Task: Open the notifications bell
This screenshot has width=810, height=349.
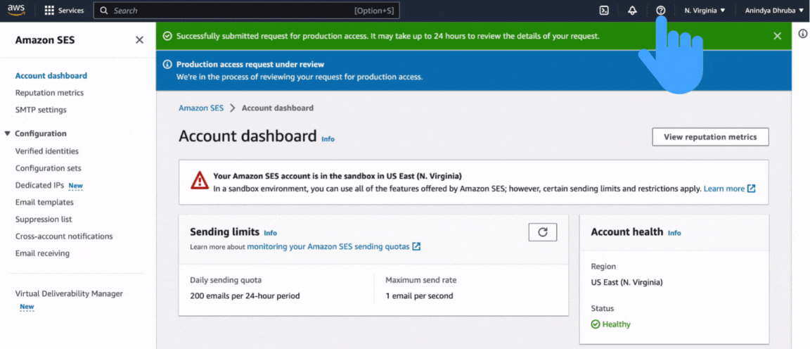Action: (x=632, y=11)
